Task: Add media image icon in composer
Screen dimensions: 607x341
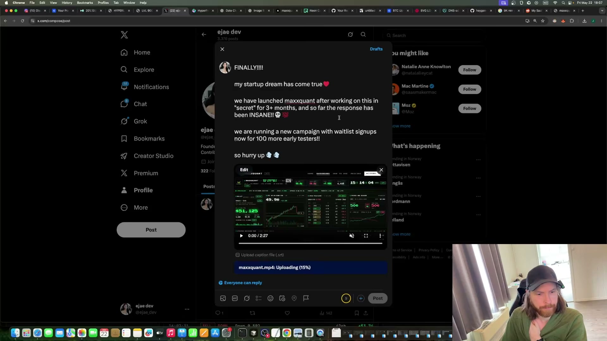Action: (x=223, y=298)
